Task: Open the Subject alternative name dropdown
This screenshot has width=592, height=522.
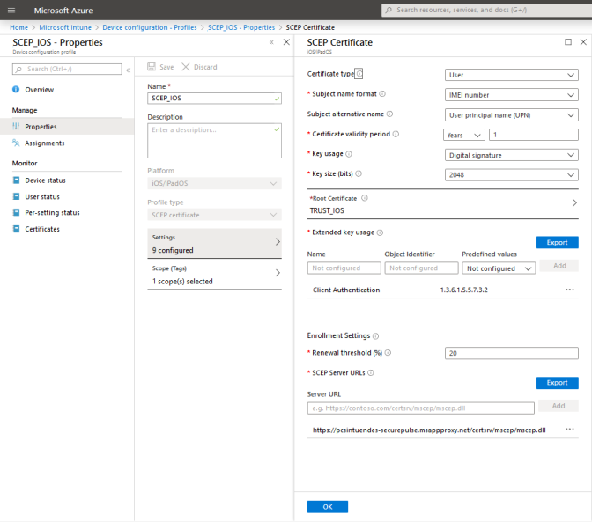Action: 512,115
